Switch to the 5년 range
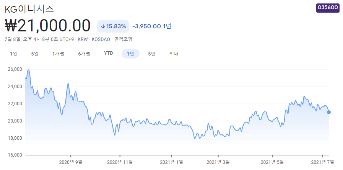343x170 pixels. [x=151, y=54]
